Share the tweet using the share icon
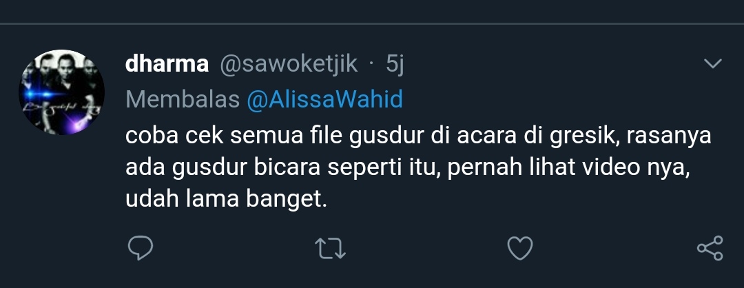Viewport: 744px width, 288px height. (710, 247)
